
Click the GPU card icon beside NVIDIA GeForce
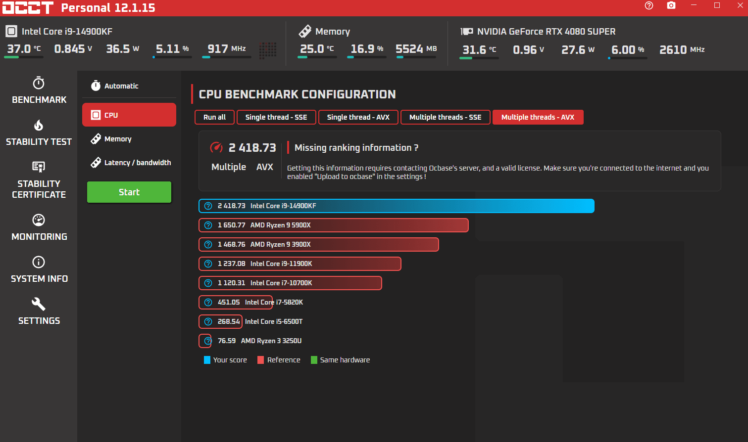(x=467, y=31)
